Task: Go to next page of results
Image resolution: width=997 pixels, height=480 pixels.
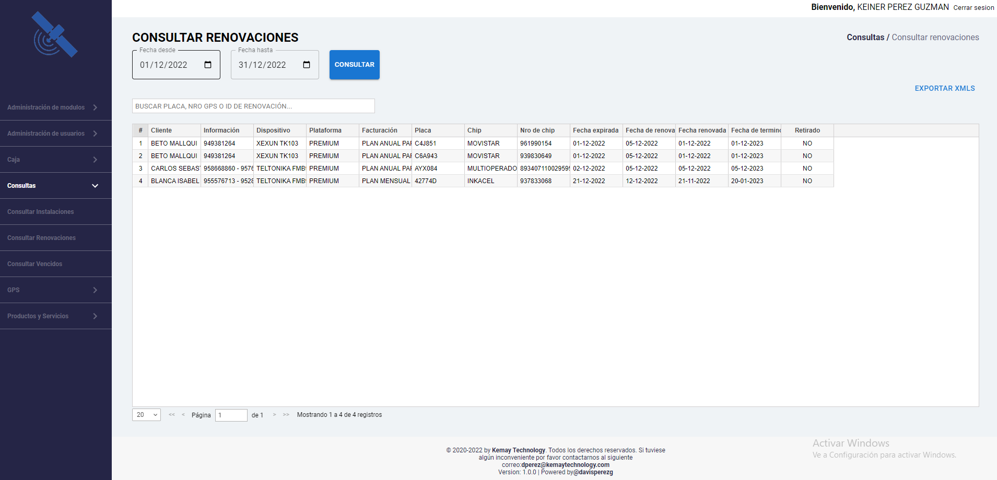Action: (x=274, y=415)
